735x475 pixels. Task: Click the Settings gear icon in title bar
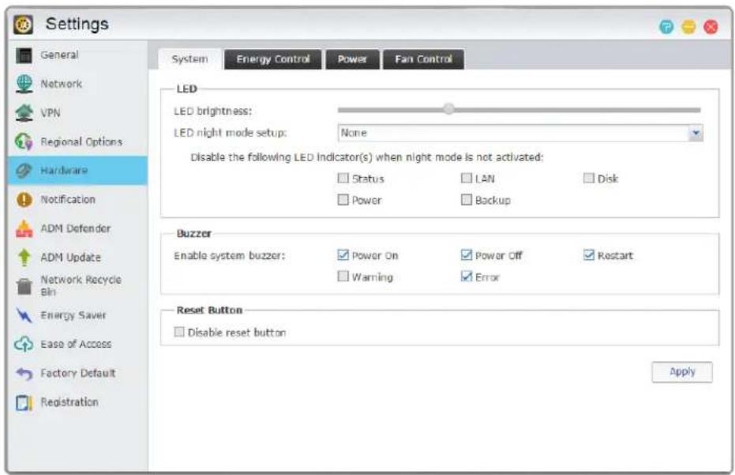click(x=23, y=25)
